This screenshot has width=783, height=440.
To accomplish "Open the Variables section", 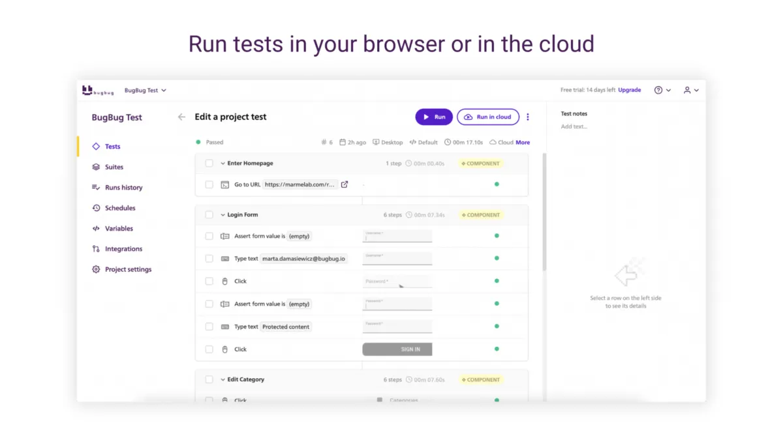I will (x=119, y=229).
